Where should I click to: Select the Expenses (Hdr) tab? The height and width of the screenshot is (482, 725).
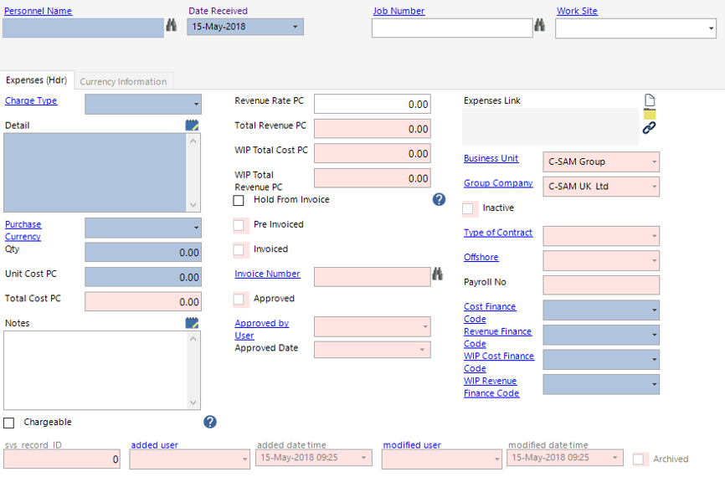36,80
